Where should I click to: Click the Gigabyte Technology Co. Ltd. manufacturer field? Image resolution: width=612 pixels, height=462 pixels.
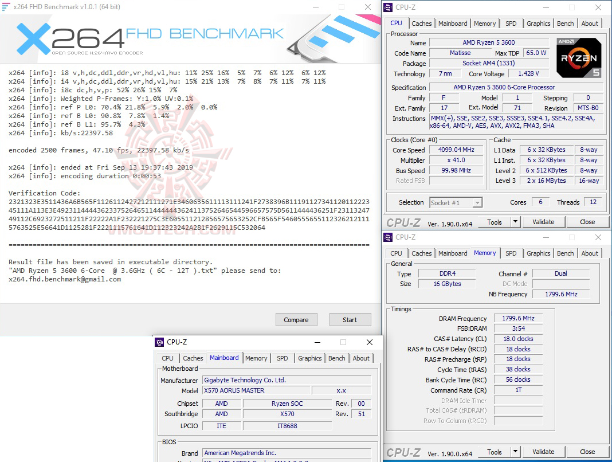pos(287,380)
